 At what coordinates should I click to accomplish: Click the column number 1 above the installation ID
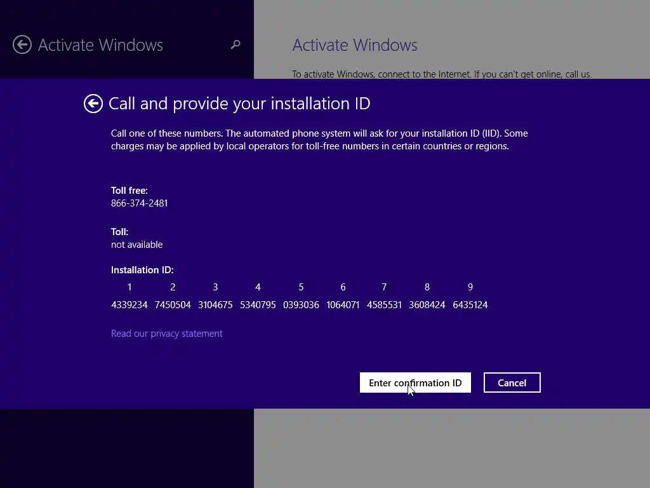pyautogui.click(x=129, y=287)
